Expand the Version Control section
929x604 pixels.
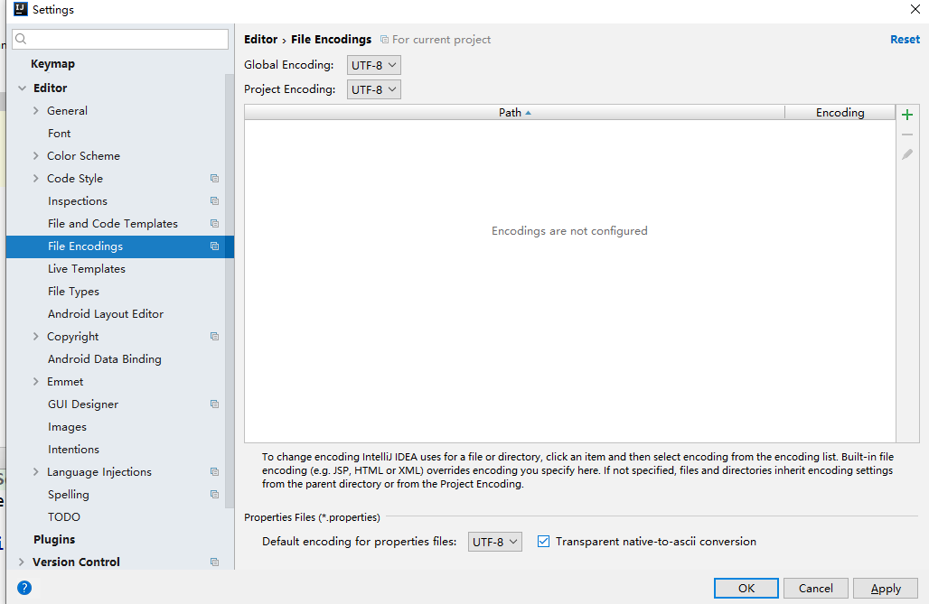(22, 562)
